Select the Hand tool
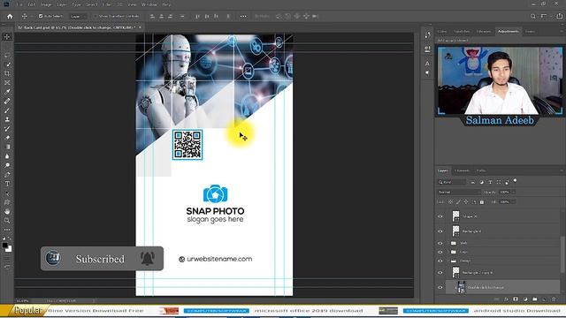 coord(7,211)
